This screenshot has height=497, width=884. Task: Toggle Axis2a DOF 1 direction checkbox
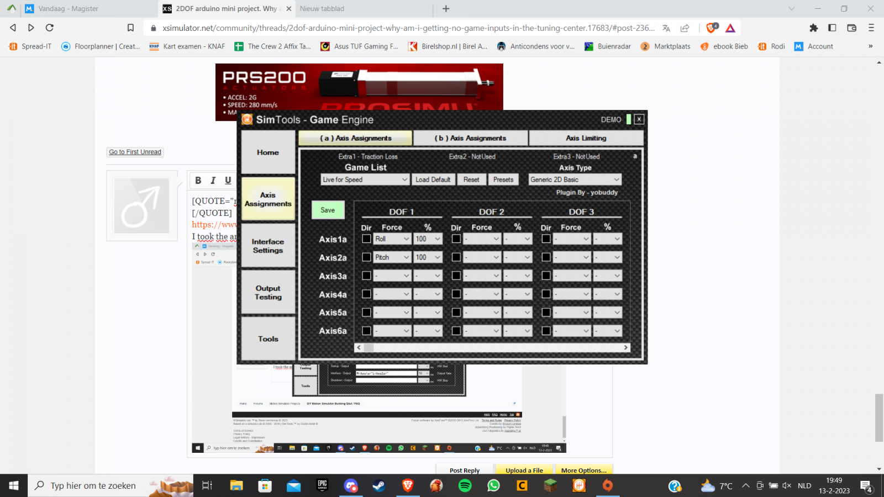pos(366,257)
